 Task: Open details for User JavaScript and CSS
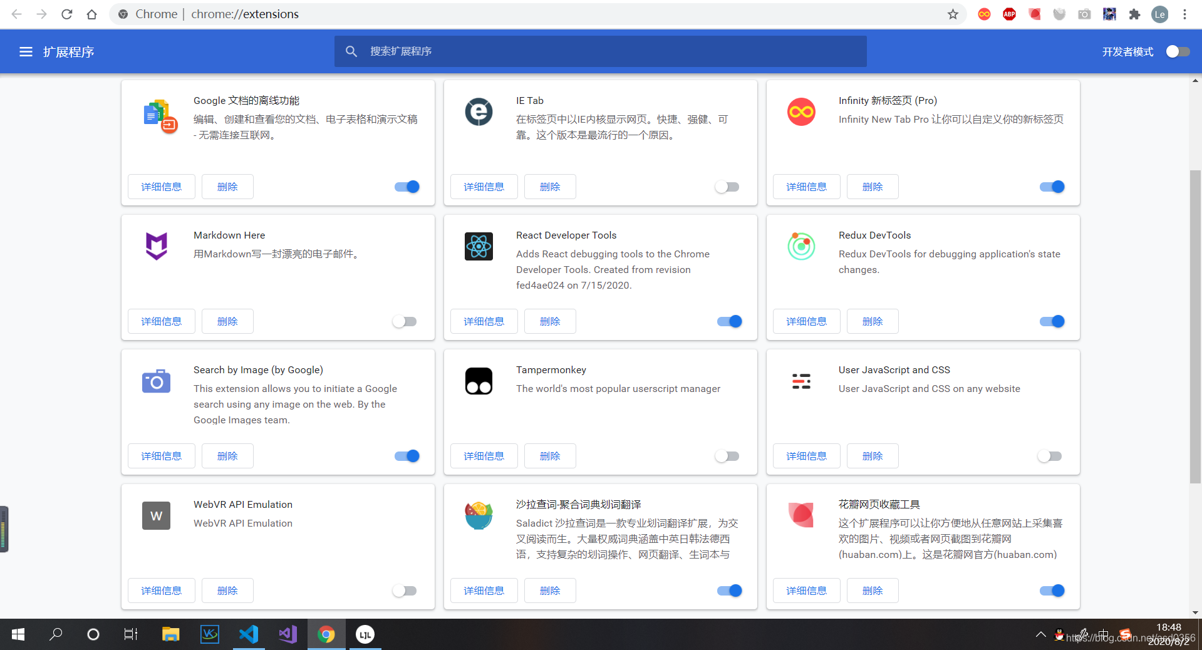(807, 456)
